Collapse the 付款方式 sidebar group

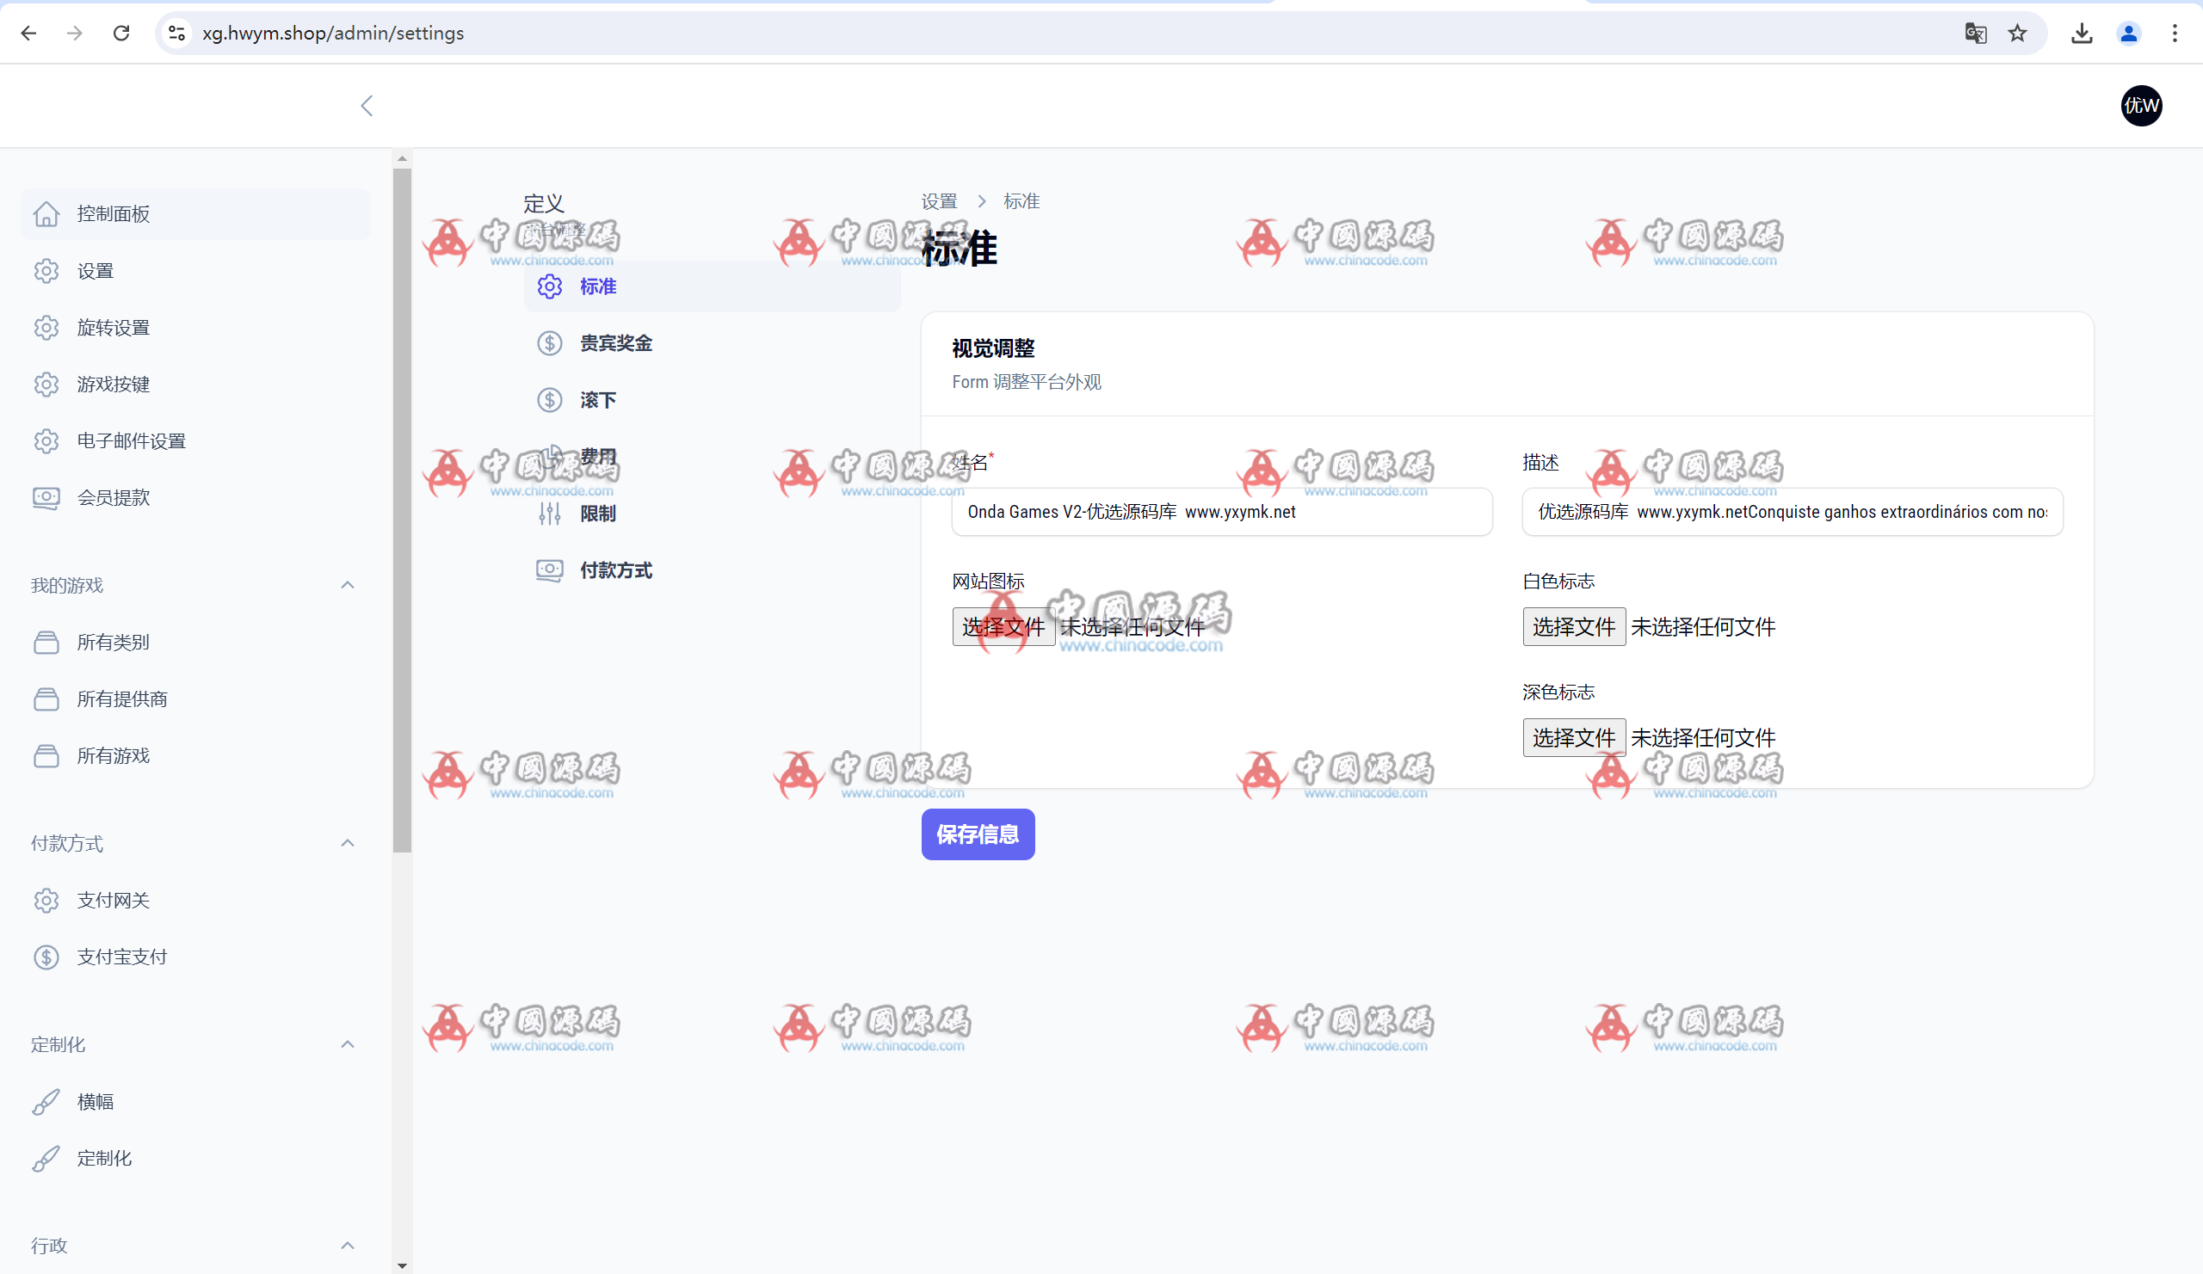(347, 843)
